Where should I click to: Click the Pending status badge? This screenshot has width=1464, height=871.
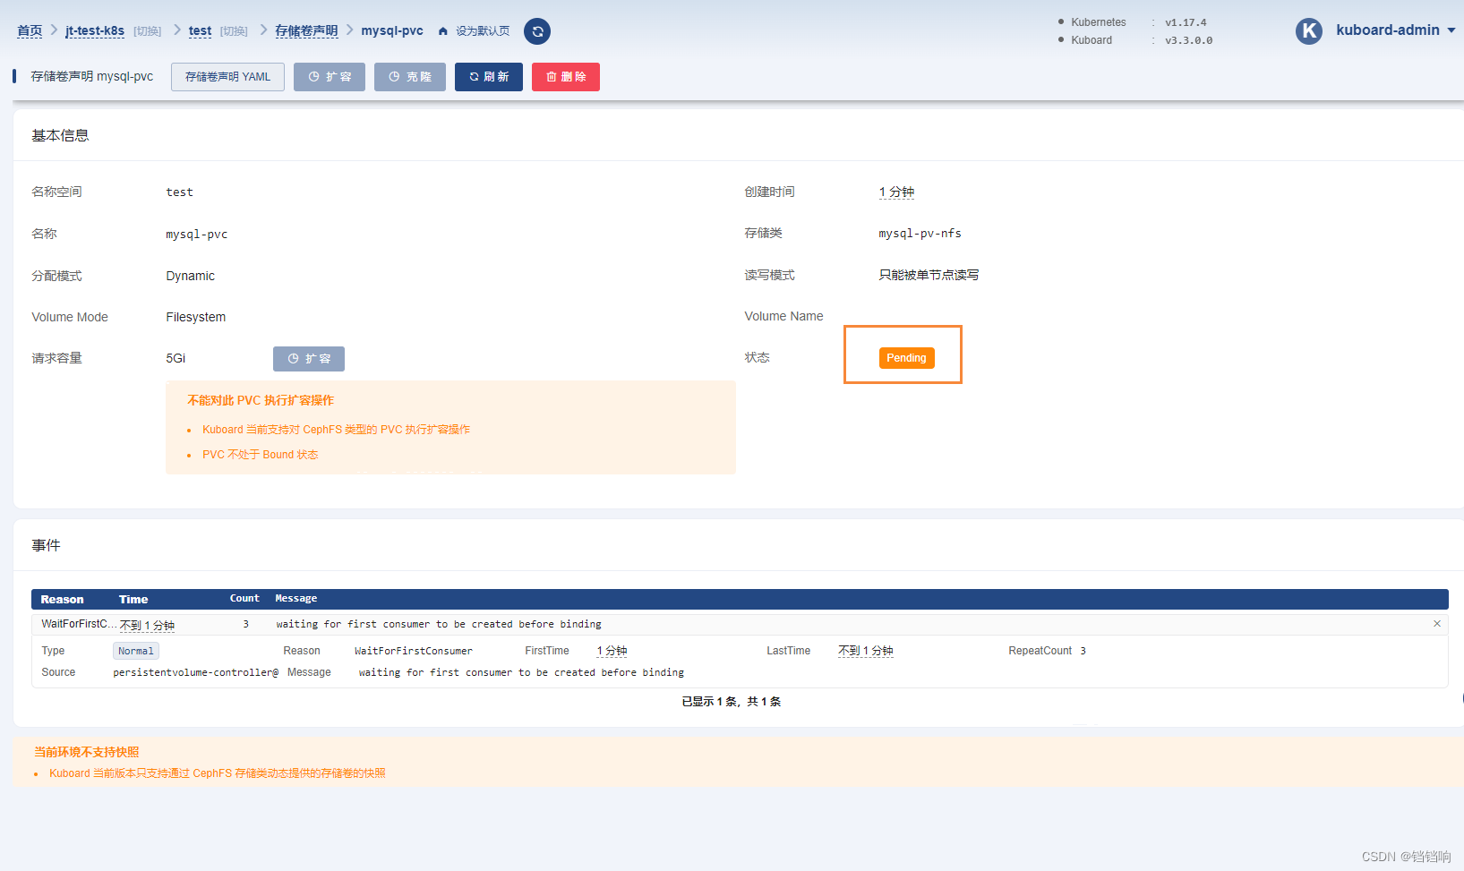(x=906, y=358)
